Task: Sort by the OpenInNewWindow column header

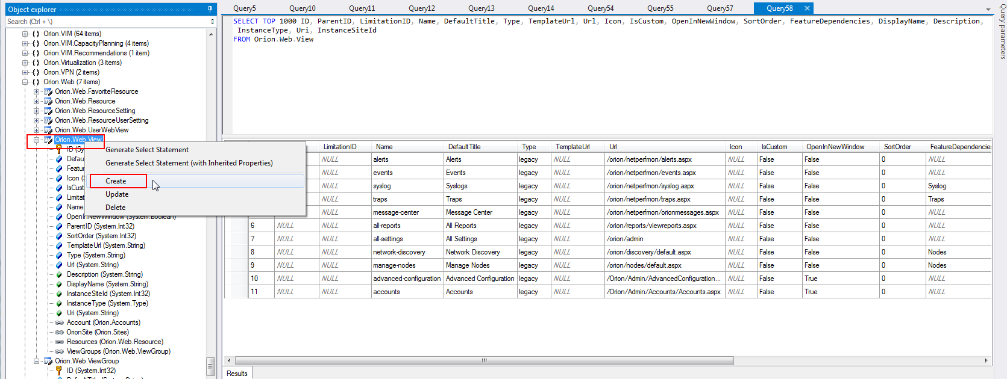Action: pos(841,147)
